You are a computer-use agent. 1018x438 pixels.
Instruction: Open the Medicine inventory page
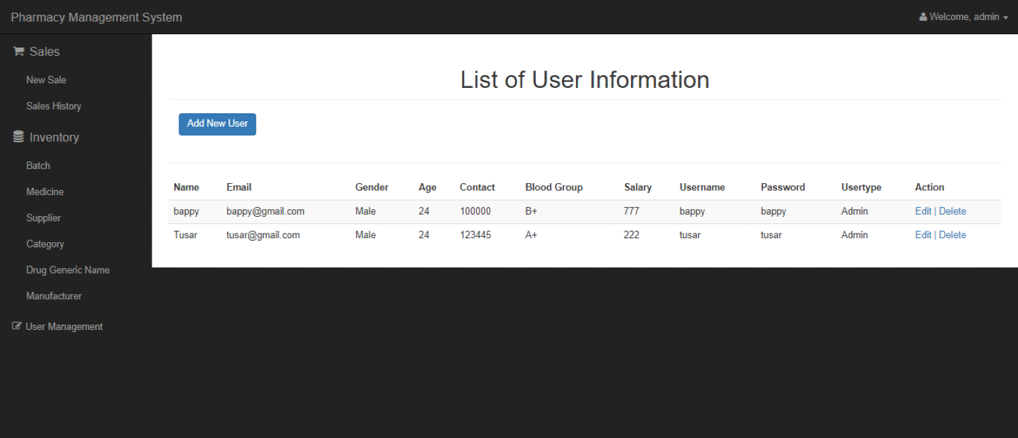point(45,192)
